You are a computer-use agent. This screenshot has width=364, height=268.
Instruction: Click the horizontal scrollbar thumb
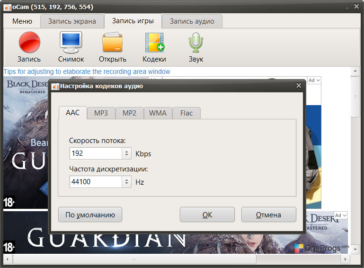coord(134,259)
